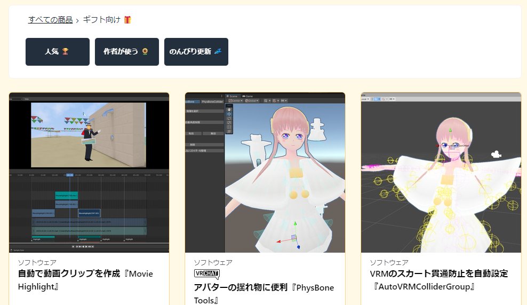Click the VRCHAT badge icon

click(x=207, y=274)
